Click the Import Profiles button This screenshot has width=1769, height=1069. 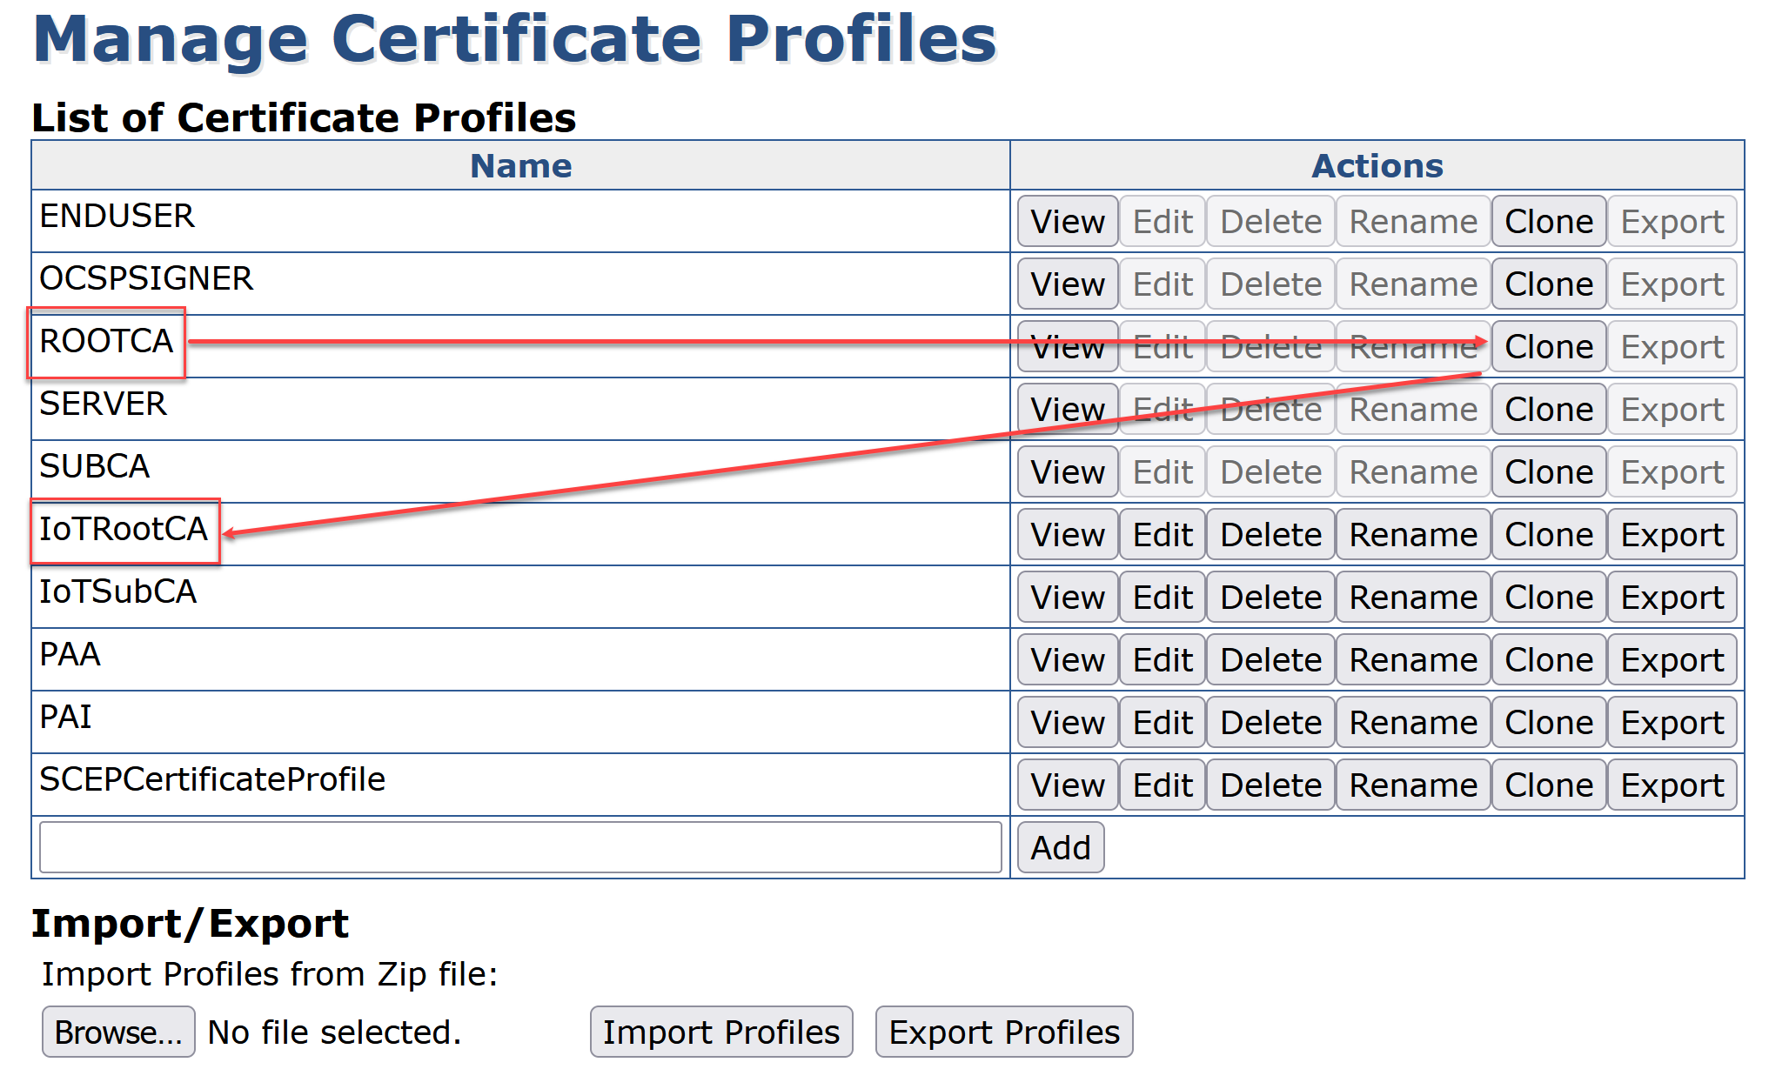720,1032
